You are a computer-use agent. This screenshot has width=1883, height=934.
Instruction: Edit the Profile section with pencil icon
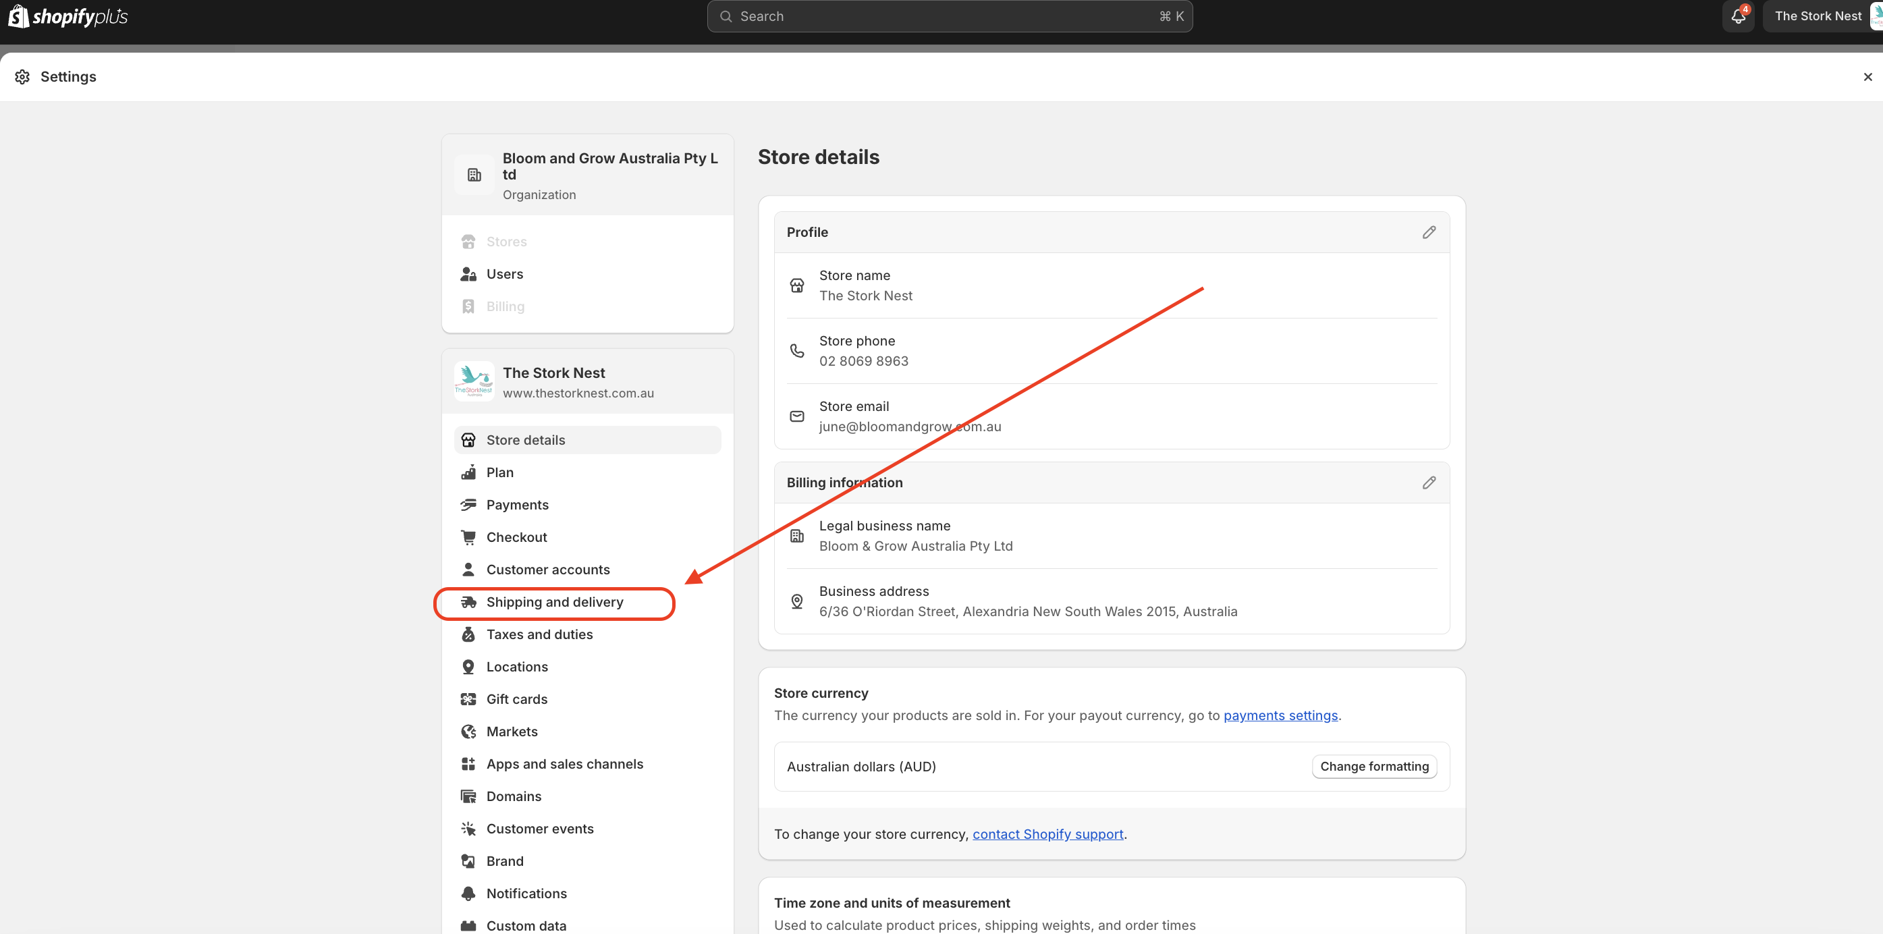[x=1429, y=232]
